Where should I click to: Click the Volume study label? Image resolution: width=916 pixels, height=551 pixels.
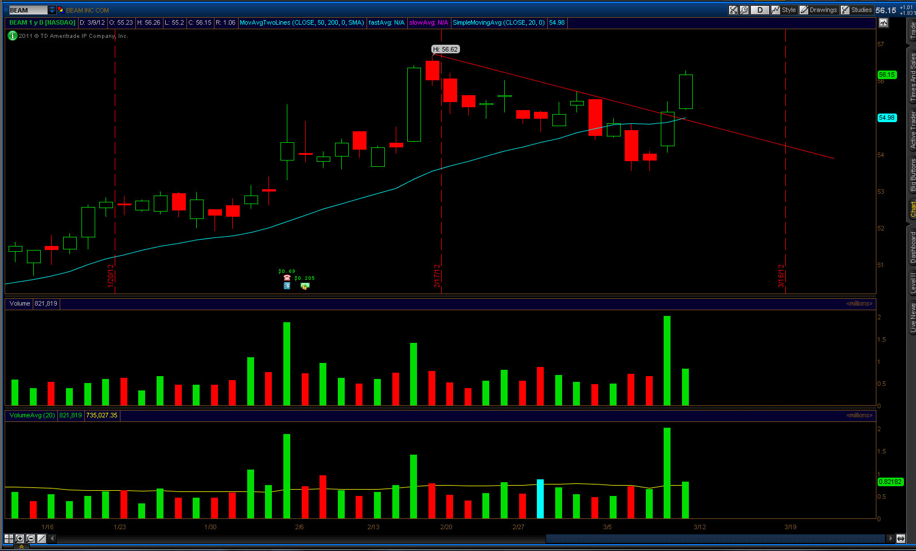20,304
